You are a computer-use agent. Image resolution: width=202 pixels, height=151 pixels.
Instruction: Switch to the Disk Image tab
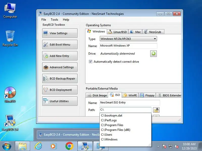coord(97,95)
